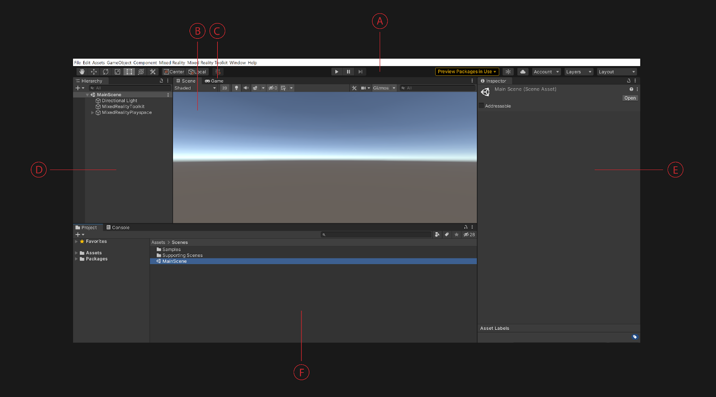Expand Assets folder in Project tree
This screenshot has width=716, height=397.
77,253
